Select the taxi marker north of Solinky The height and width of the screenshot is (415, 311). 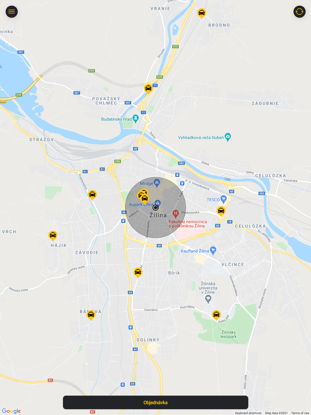pyautogui.click(x=138, y=272)
